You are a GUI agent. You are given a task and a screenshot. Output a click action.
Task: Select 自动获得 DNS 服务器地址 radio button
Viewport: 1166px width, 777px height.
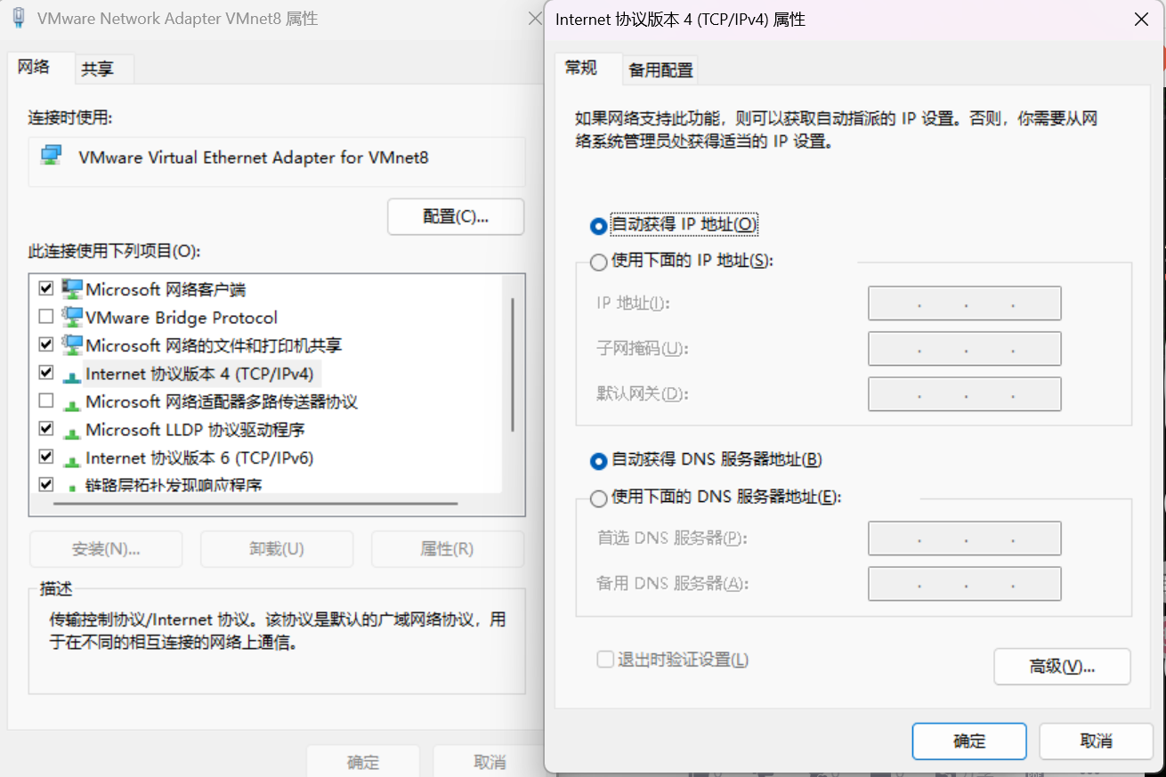point(599,461)
